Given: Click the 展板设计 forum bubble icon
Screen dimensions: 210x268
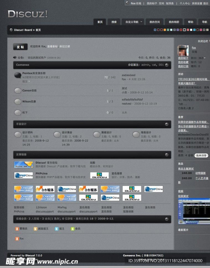Looking at the screenshot, I should [x=97, y=135].
